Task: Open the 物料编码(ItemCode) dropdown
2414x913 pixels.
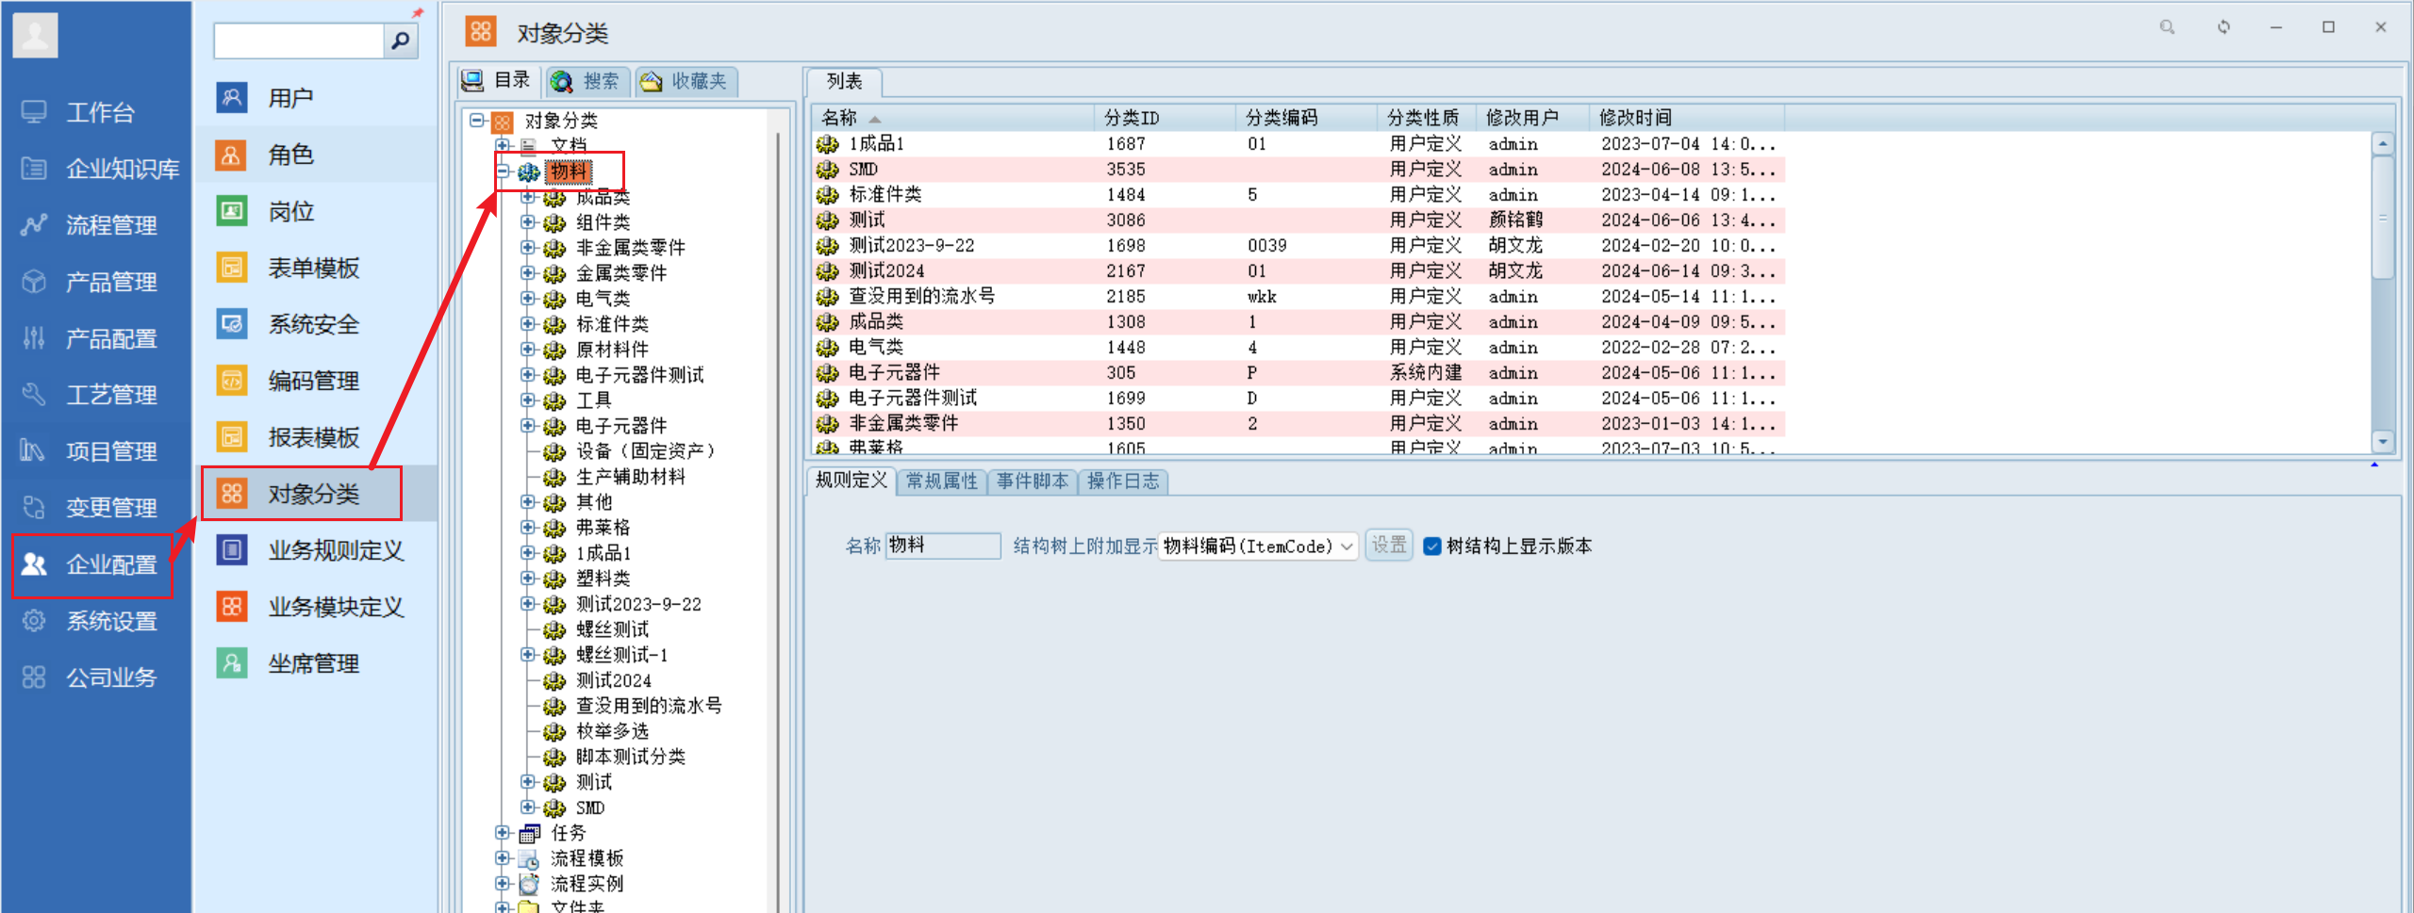Action: 1258,546
